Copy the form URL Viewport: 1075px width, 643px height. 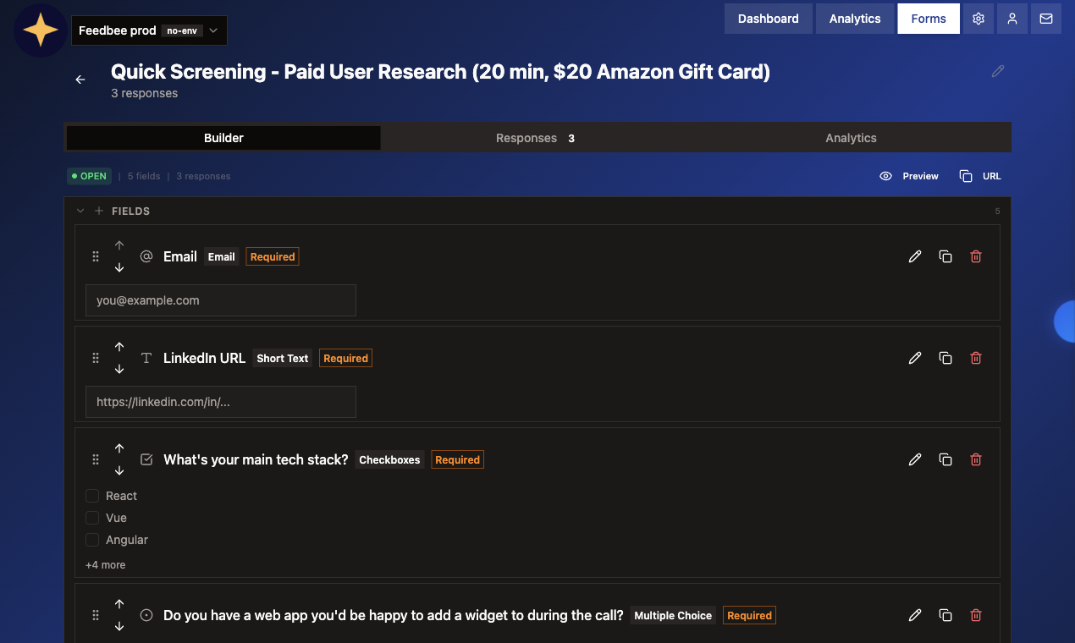click(980, 176)
